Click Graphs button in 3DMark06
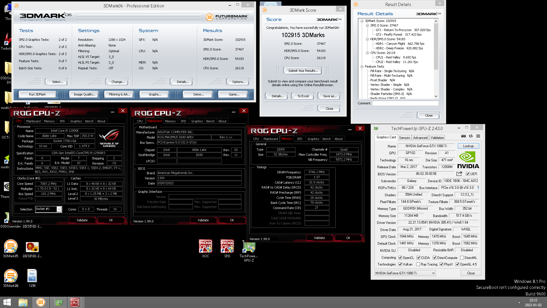The width and height of the screenshot is (547, 308). pyautogui.click(x=155, y=94)
